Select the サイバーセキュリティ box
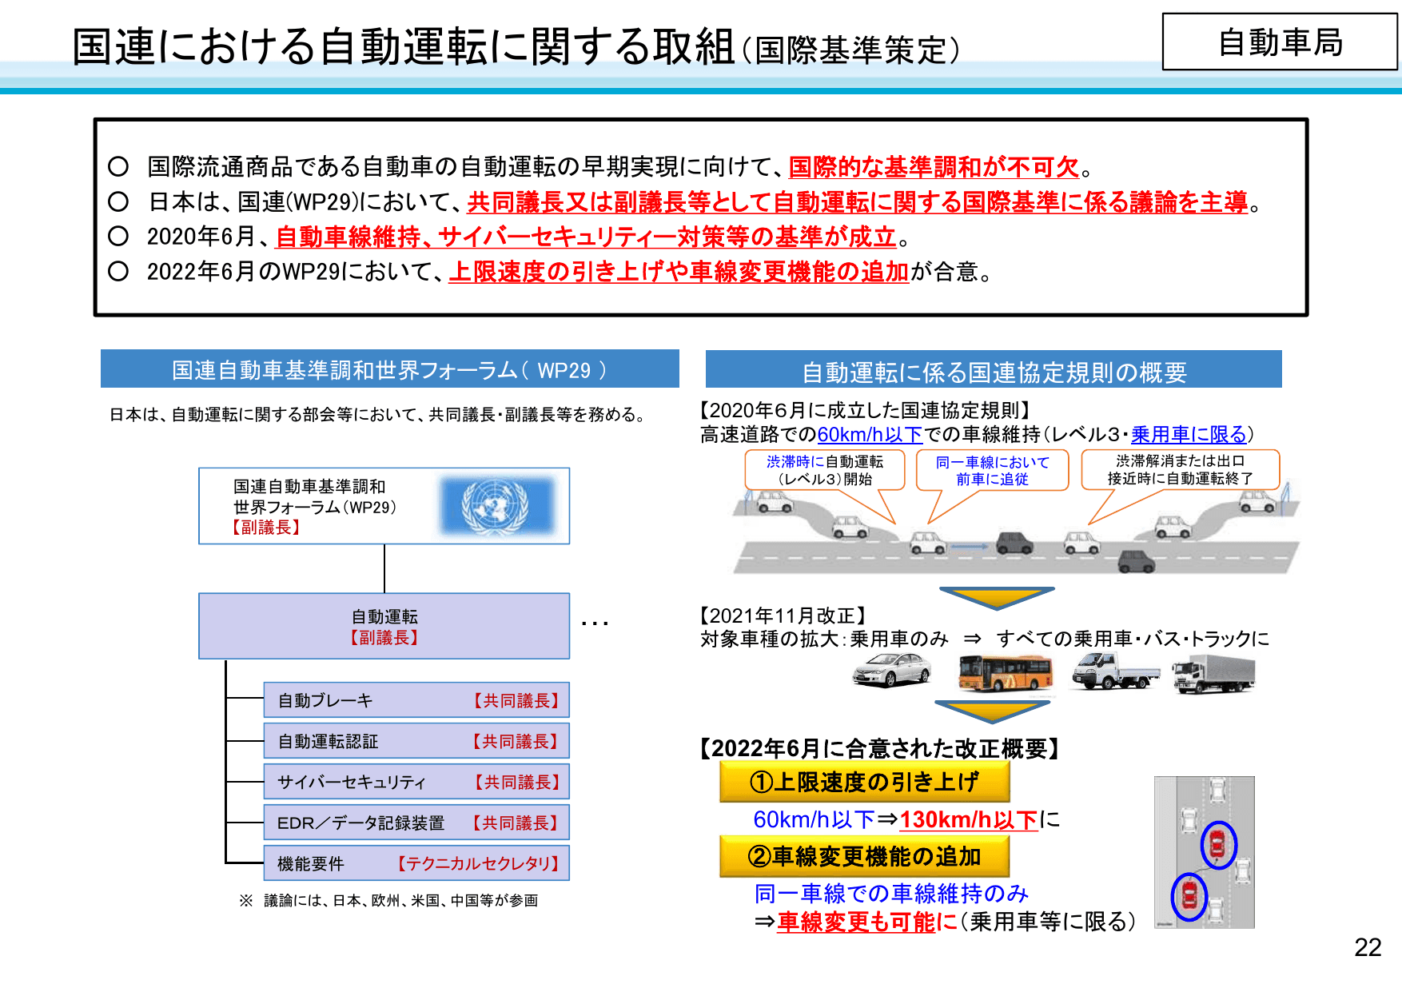This screenshot has width=1402, height=992. coord(417,782)
